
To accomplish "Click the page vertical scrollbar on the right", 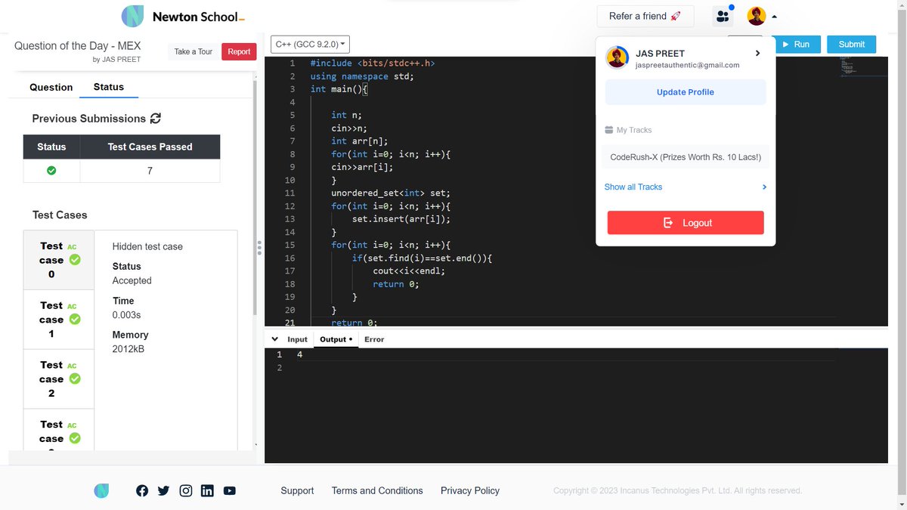I will pos(901,255).
